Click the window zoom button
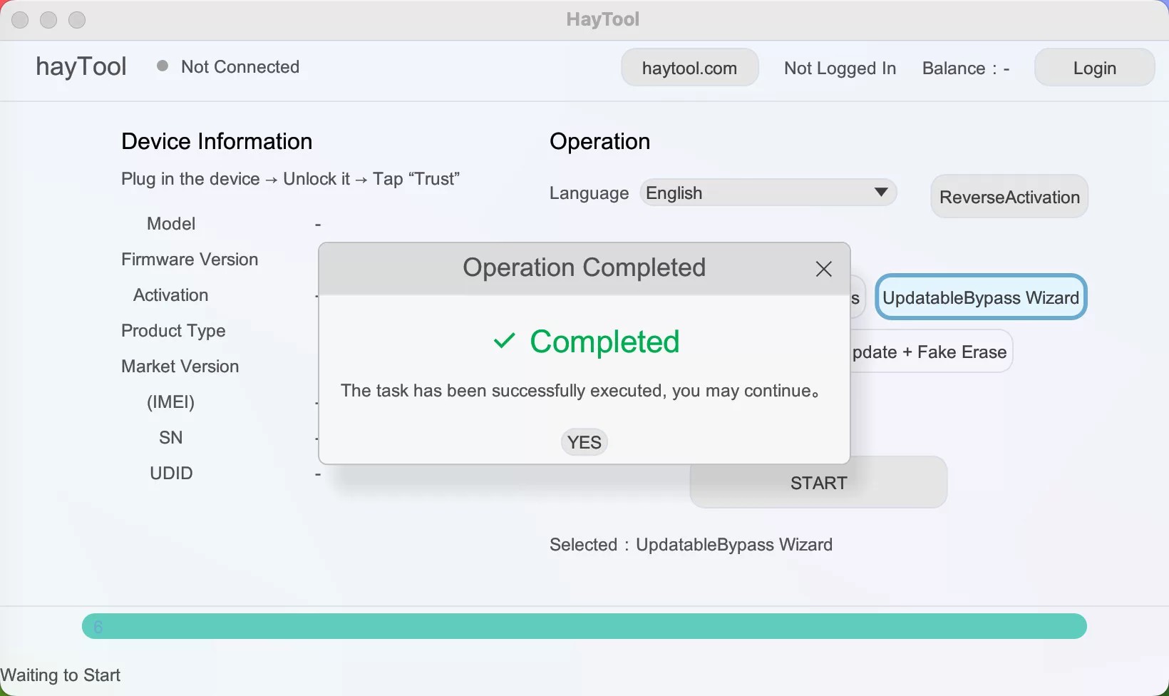Screen dimensions: 1169x696 [x=77, y=20]
